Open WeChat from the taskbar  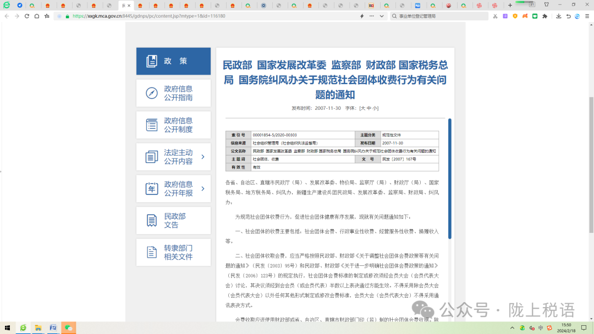pyautogui.click(x=69, y=328)
